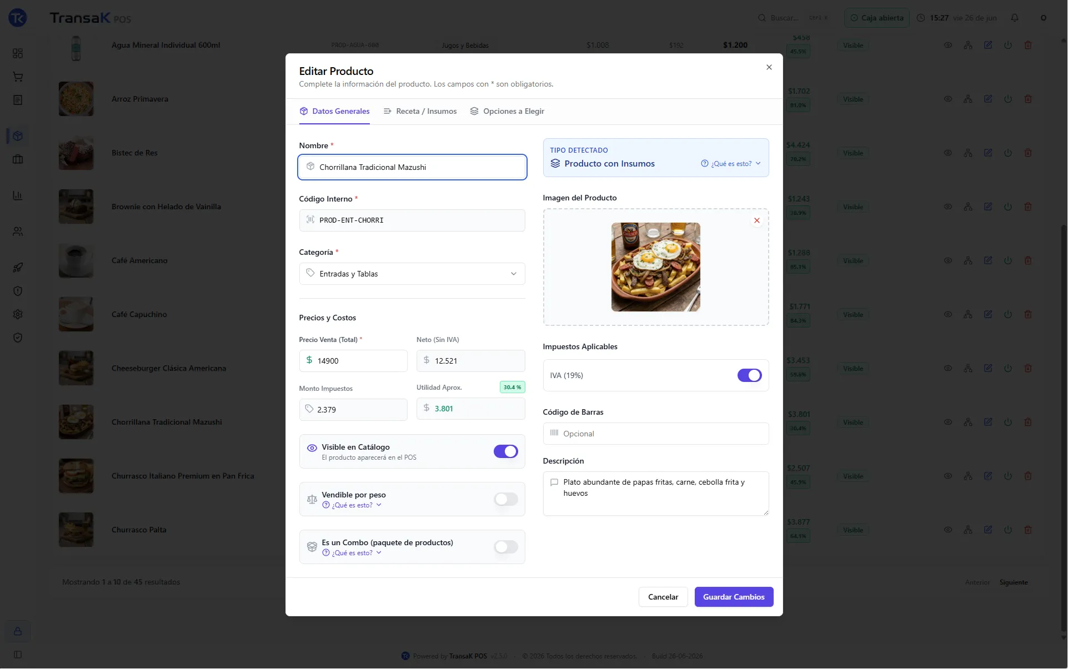Toggle eye visibility for Chorrillana row in list
1068x669 pixels.
(x=948, y=422)
